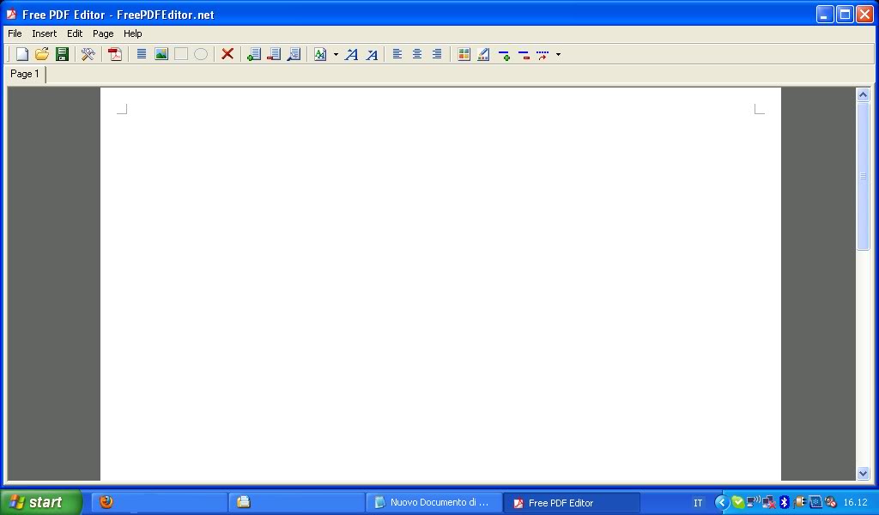The width and height of the screenshot is (879, 515).
Task: Switch to Nuovo Documento taskbar window
Action: point(433,503)
